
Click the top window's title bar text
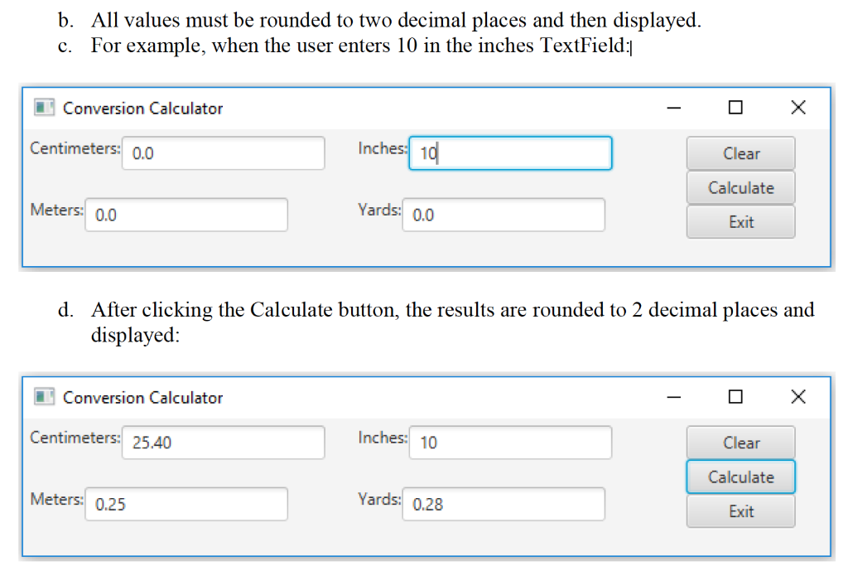pyautogui.click(x=142, y=108)
